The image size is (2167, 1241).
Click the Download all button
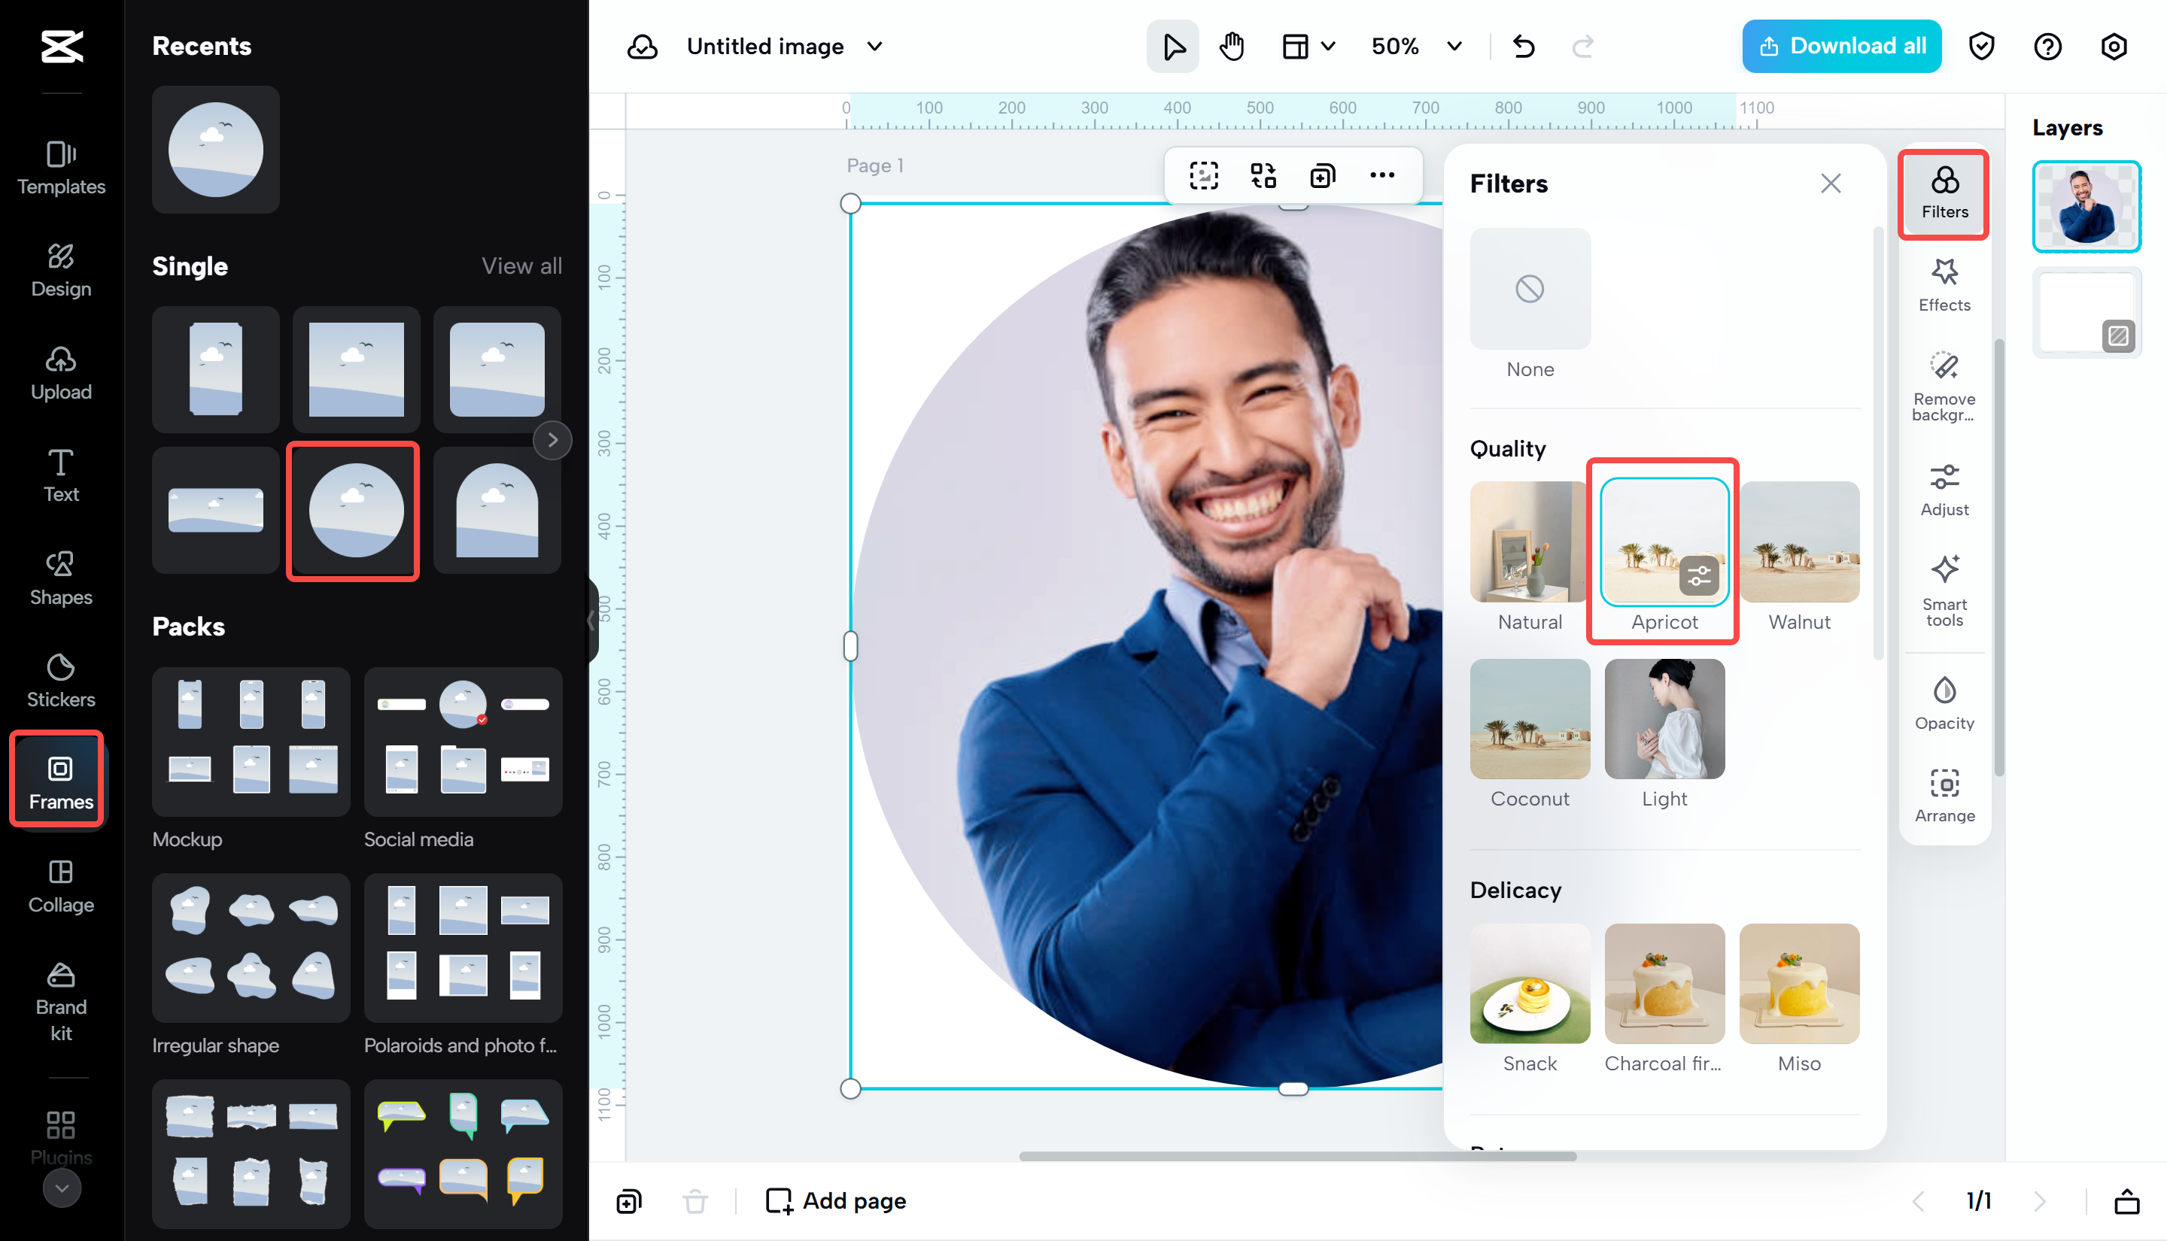point(1840,46)
